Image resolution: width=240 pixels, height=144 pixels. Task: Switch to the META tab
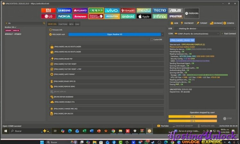71,24
